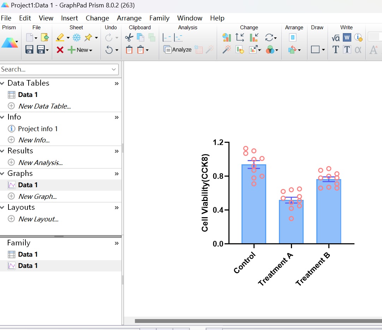382x330 pixels.
Task: Click the Paste clipboard icon
Action: [129, 50]
